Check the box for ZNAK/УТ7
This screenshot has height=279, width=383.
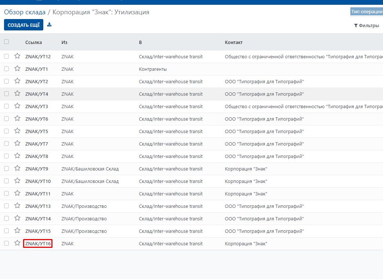point(6,143)
